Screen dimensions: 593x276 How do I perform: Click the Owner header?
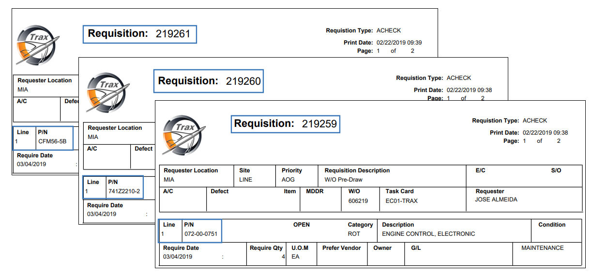click(382, 248)
